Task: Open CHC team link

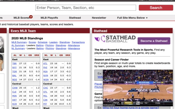Action: [x=46, y=88]
